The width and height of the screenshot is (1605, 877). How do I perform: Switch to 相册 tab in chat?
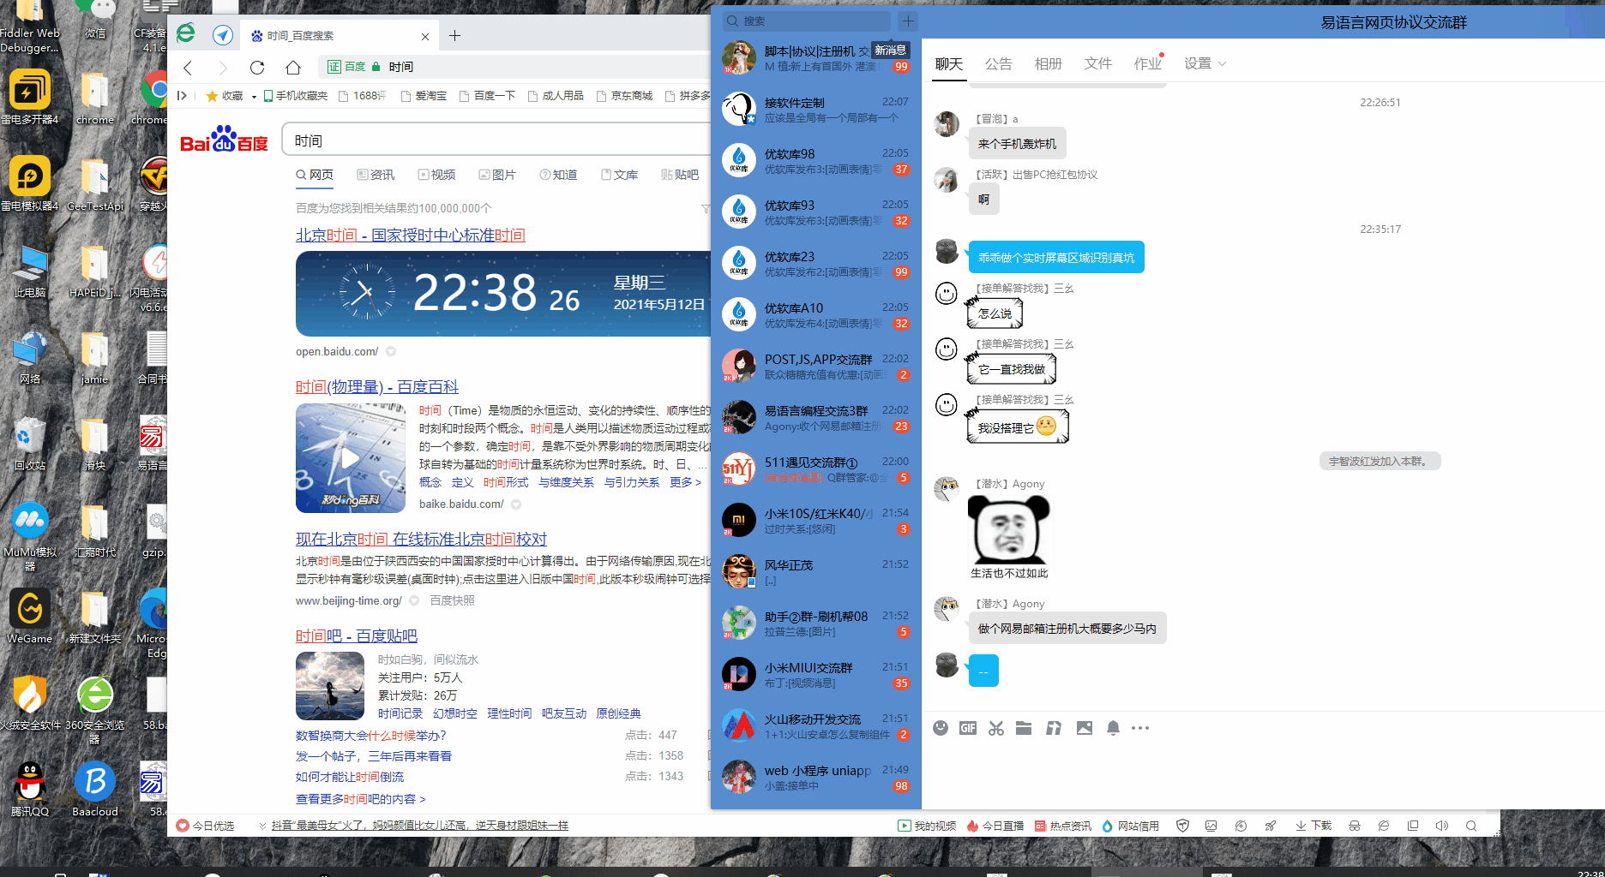pos(1048,63)
